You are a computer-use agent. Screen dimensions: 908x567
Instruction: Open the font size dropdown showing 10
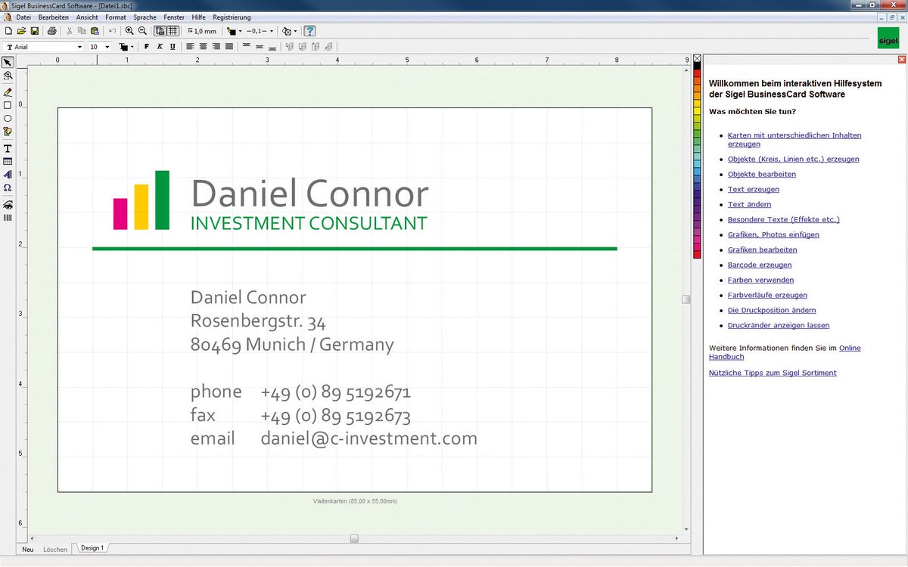tap(107, 46)
